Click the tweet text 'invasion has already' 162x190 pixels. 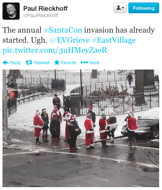(119, 30)
